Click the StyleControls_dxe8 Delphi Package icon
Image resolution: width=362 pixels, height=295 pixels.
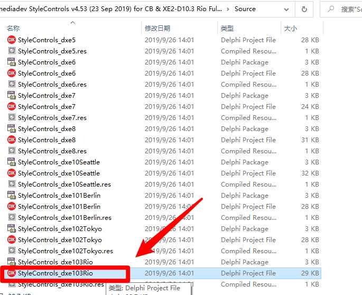tap(12, 128)
